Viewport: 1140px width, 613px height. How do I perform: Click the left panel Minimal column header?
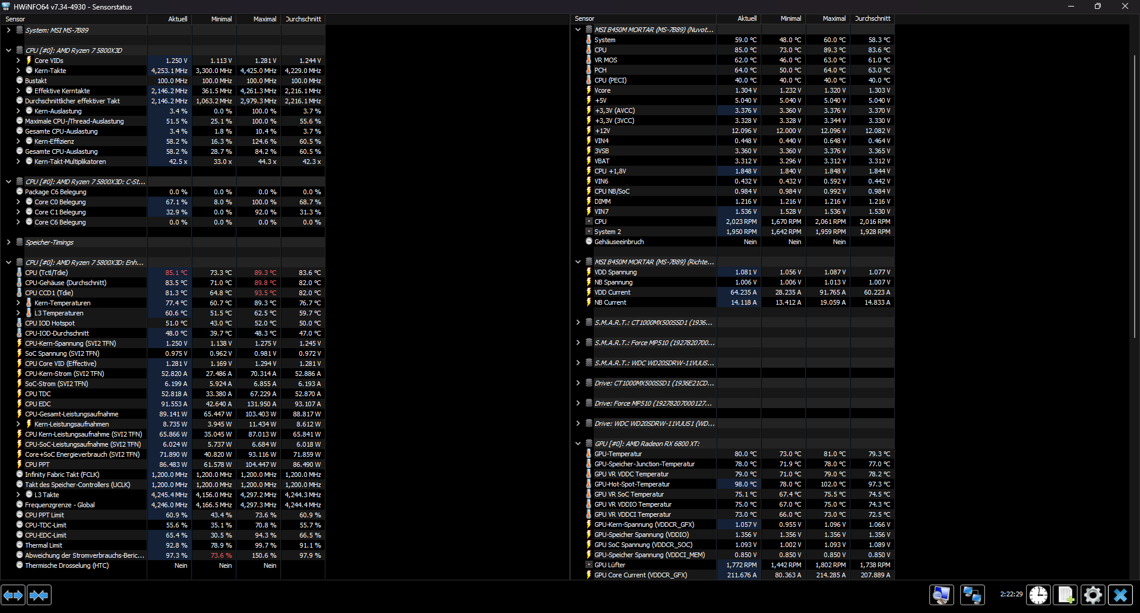[214, 19]
